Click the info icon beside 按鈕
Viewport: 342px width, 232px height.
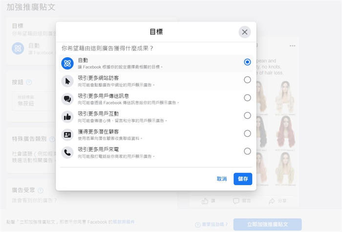click(29, 82)
